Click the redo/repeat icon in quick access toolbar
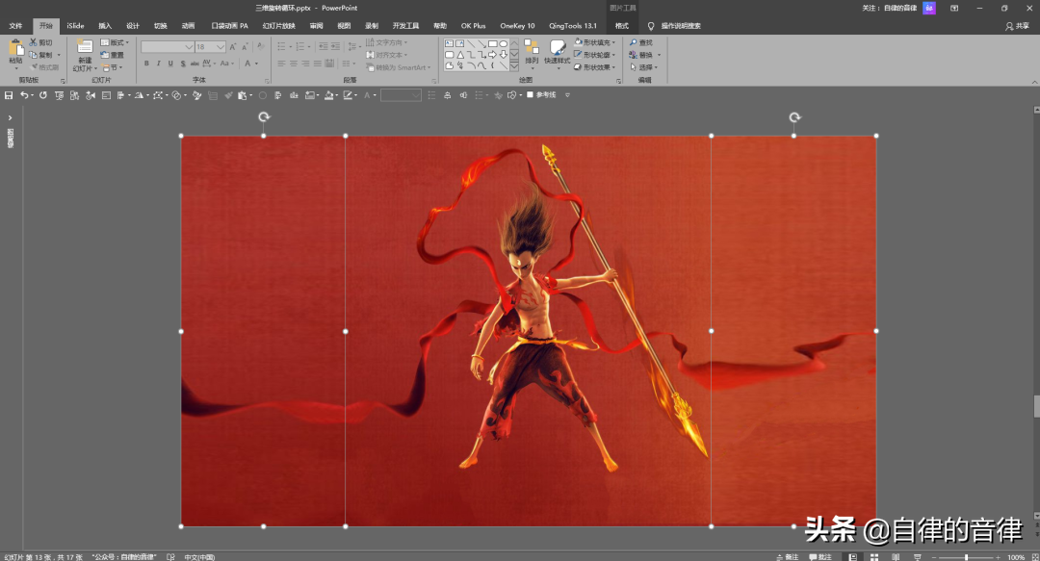The height and width of the screenshot is (561, 1040). click(43, 95)
